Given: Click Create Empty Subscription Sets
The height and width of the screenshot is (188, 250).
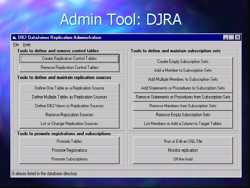Looking at the screenshot, I should click(183, 62).
